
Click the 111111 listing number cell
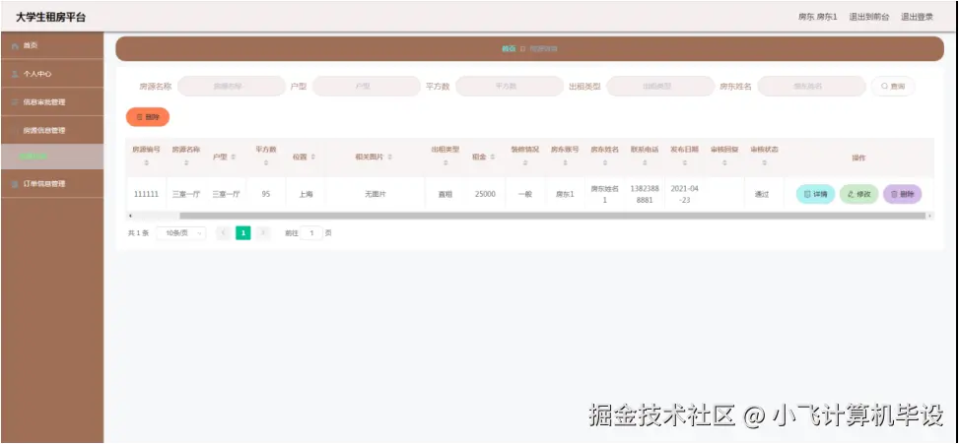146,194
